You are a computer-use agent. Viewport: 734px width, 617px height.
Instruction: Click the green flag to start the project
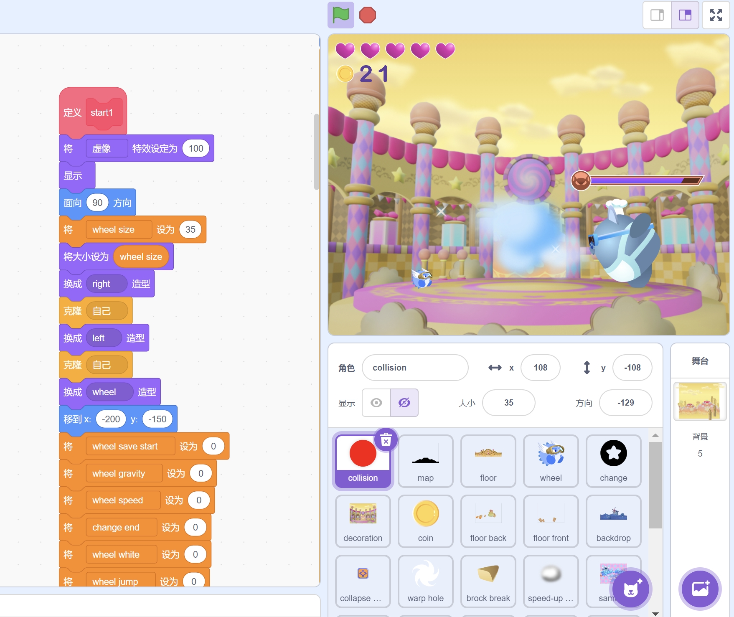click(x=340, y=15)
